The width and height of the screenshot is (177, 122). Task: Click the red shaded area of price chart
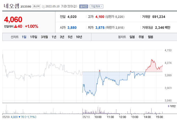click(x=153, y=68)
